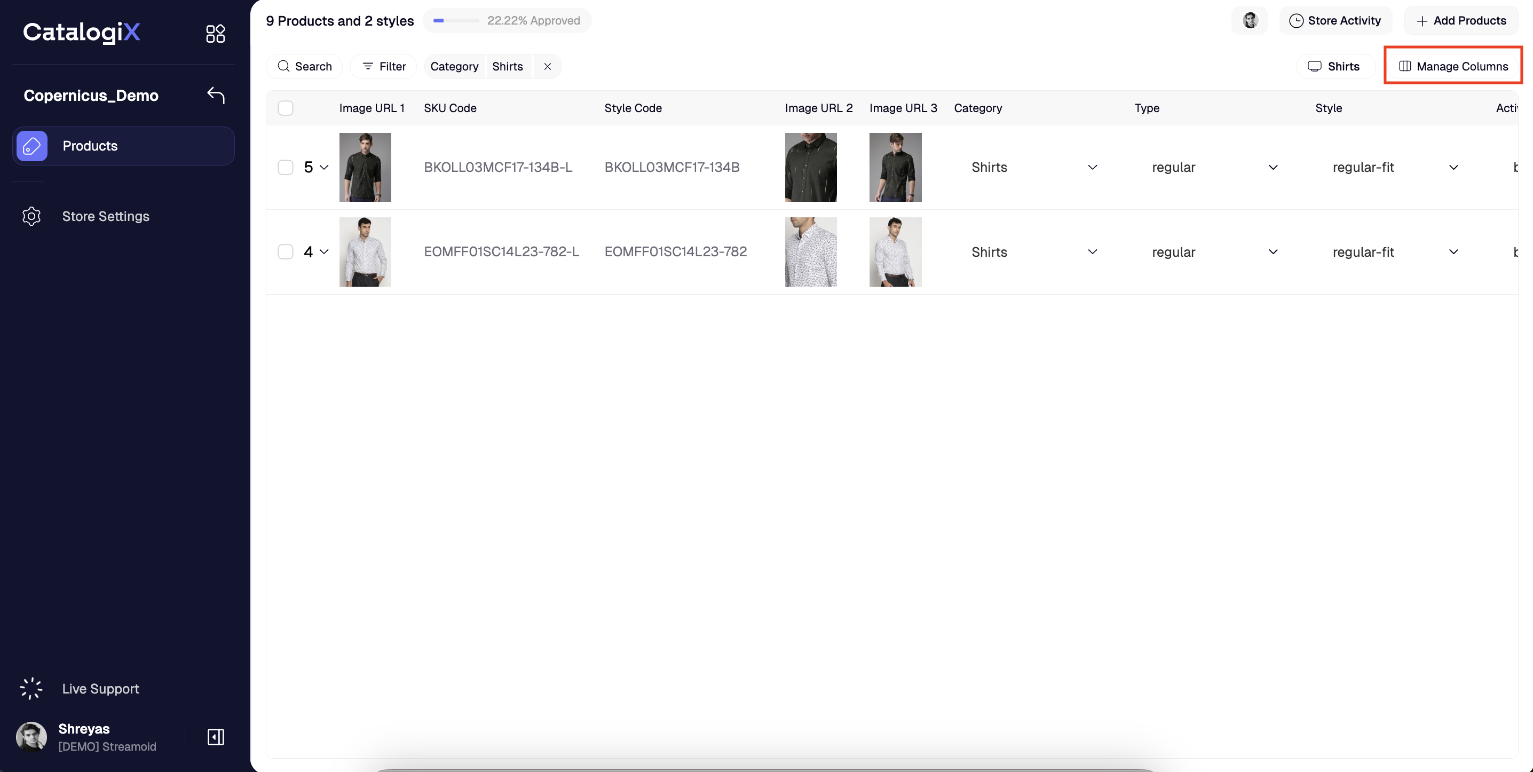1533x772 pixels.
Task: Open Live Support from the sidebar
Action: 100,689
